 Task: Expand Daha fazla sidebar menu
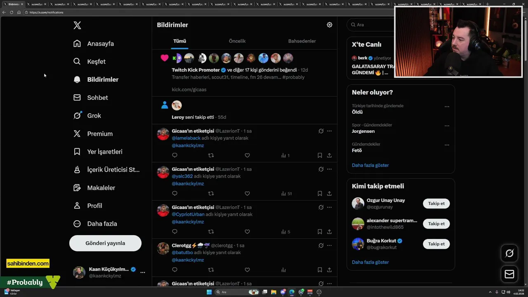click(x=95, y=224)
